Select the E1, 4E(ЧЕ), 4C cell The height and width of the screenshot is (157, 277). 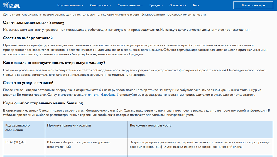pyautogui.click(x=24, y=147)
